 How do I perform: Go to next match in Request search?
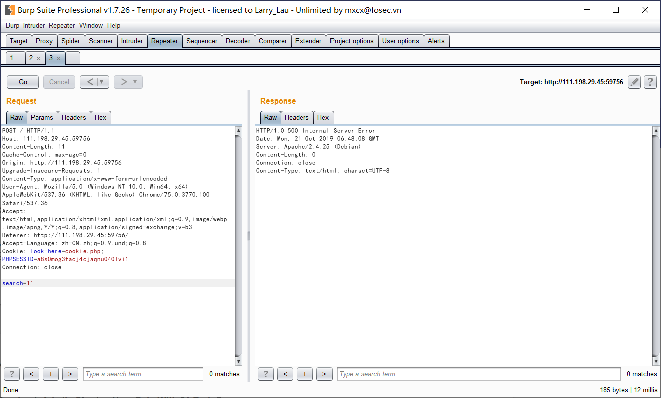70,374
